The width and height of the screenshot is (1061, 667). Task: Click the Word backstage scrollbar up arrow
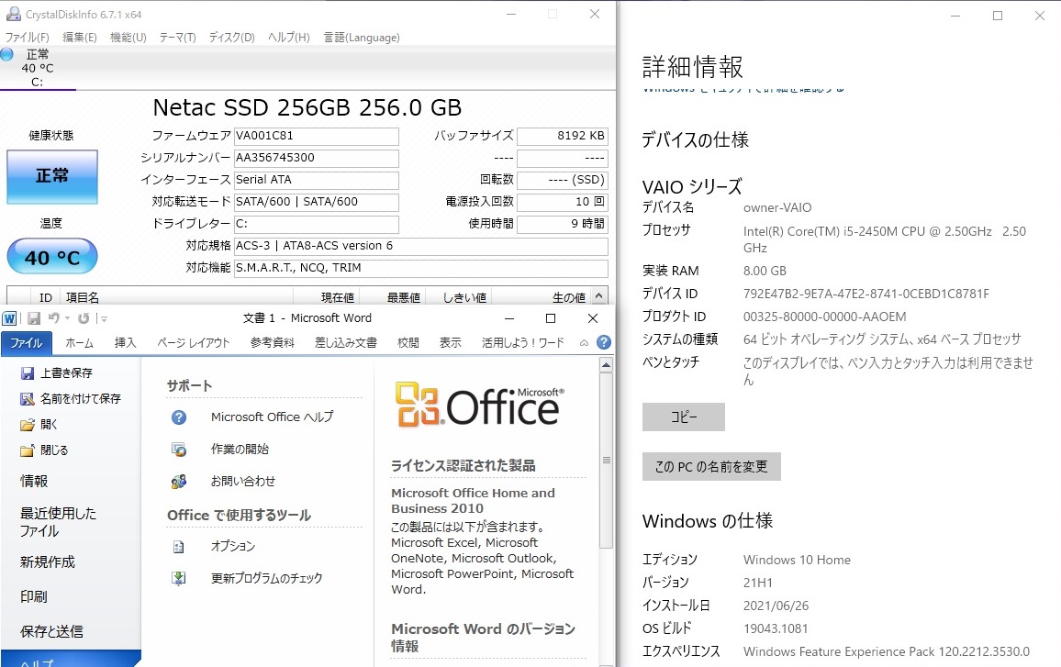(607, 365)
